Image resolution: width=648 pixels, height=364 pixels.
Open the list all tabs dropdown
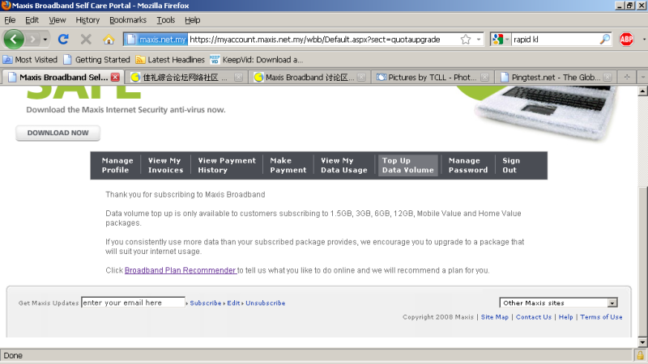642,77
